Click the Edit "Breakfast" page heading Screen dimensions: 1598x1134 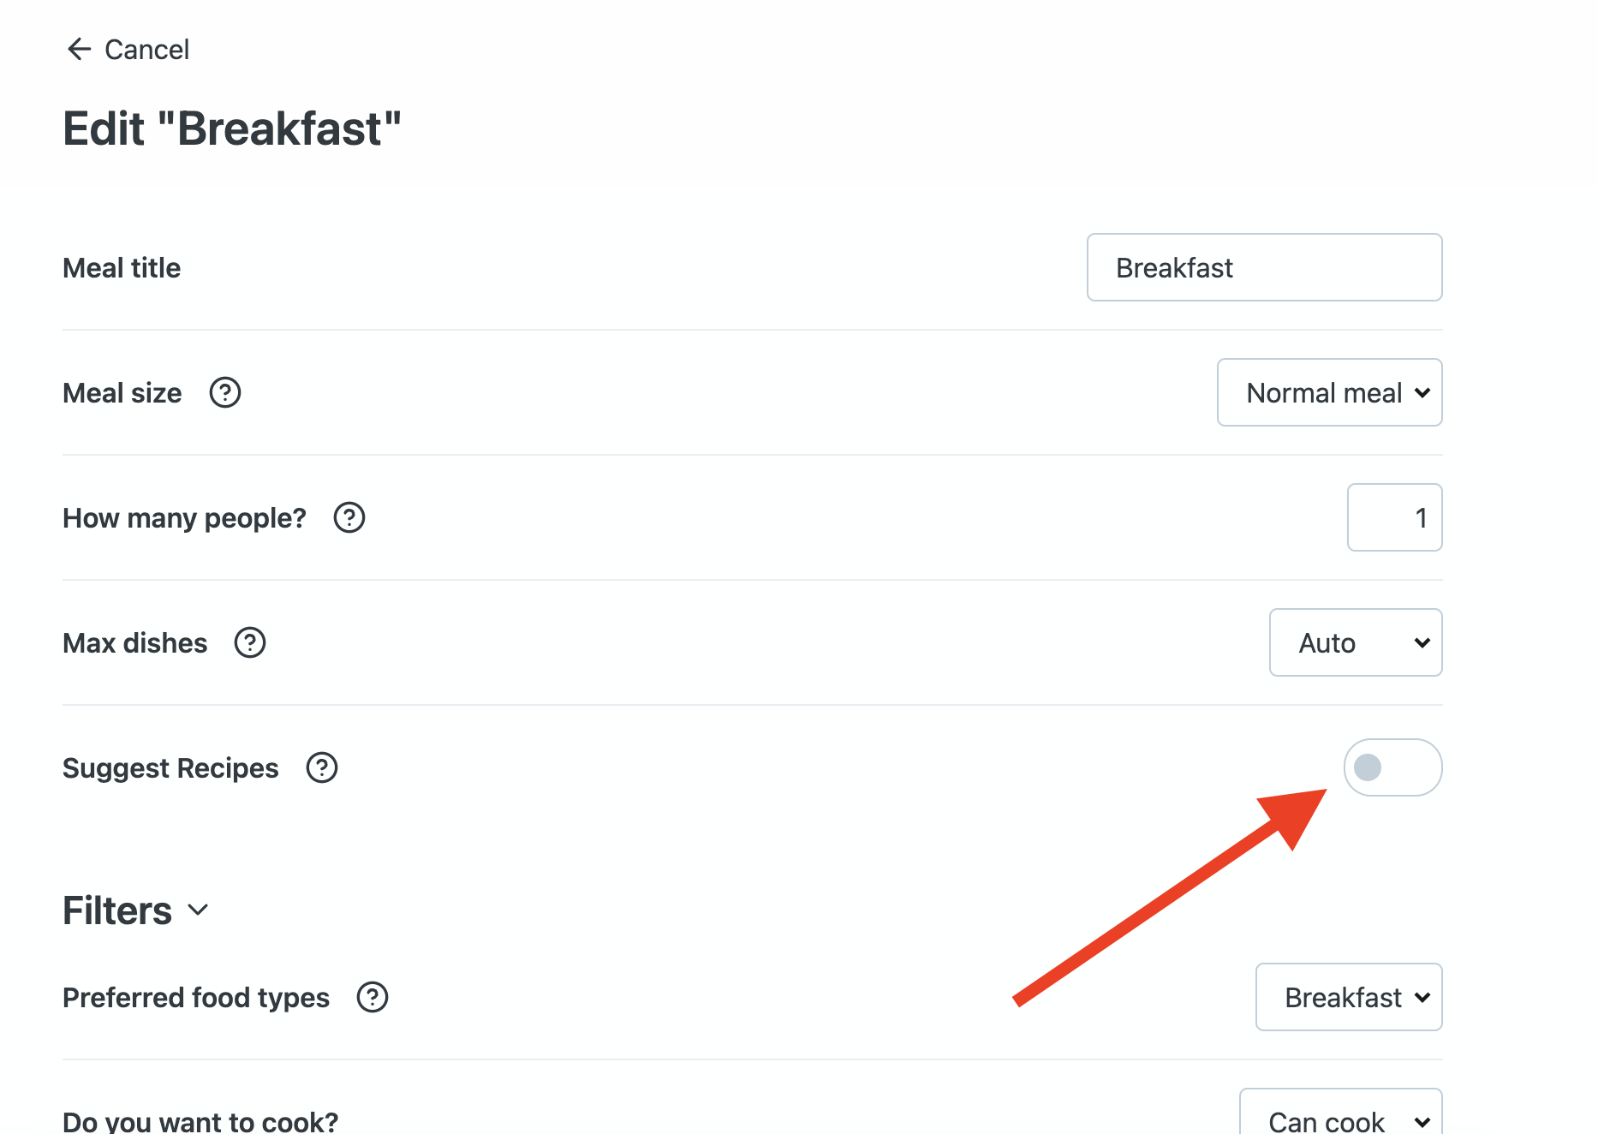click(232, 129)
